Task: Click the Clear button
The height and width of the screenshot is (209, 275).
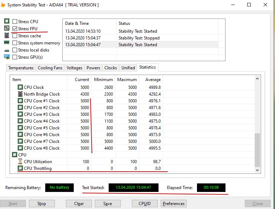Action: click(79, 204)
